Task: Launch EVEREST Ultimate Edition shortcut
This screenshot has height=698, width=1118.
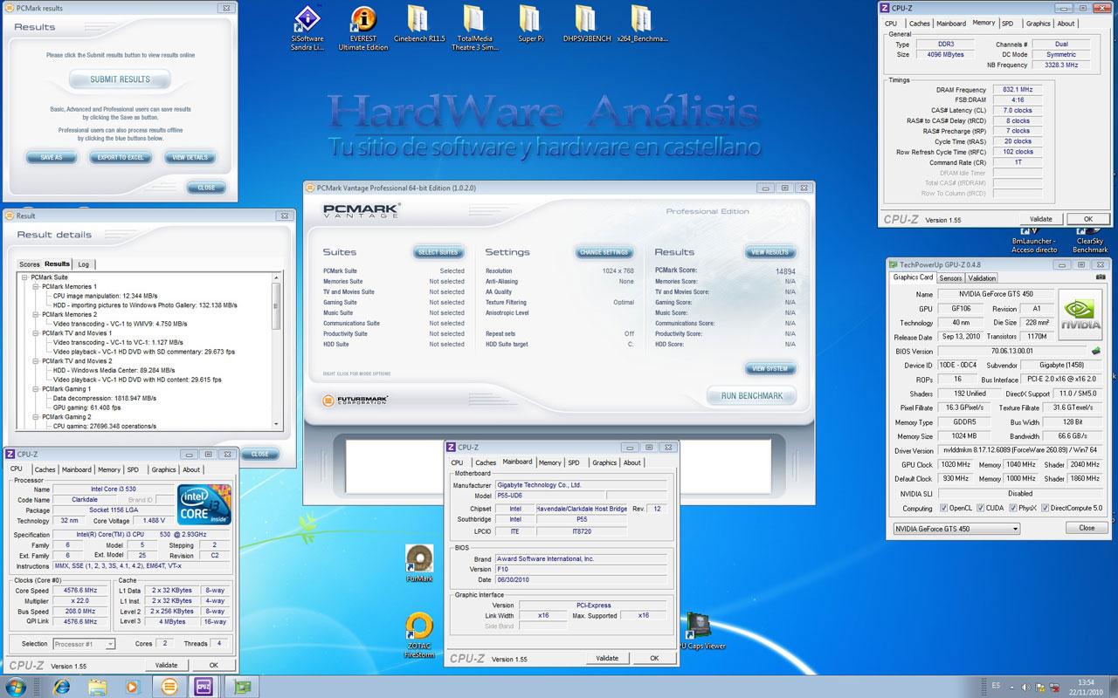Action: [x=363, y=28]
